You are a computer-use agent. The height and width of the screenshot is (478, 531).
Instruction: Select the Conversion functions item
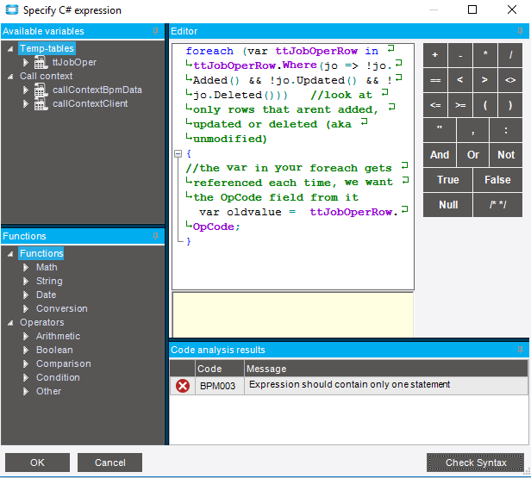click(x=61, y=308)
